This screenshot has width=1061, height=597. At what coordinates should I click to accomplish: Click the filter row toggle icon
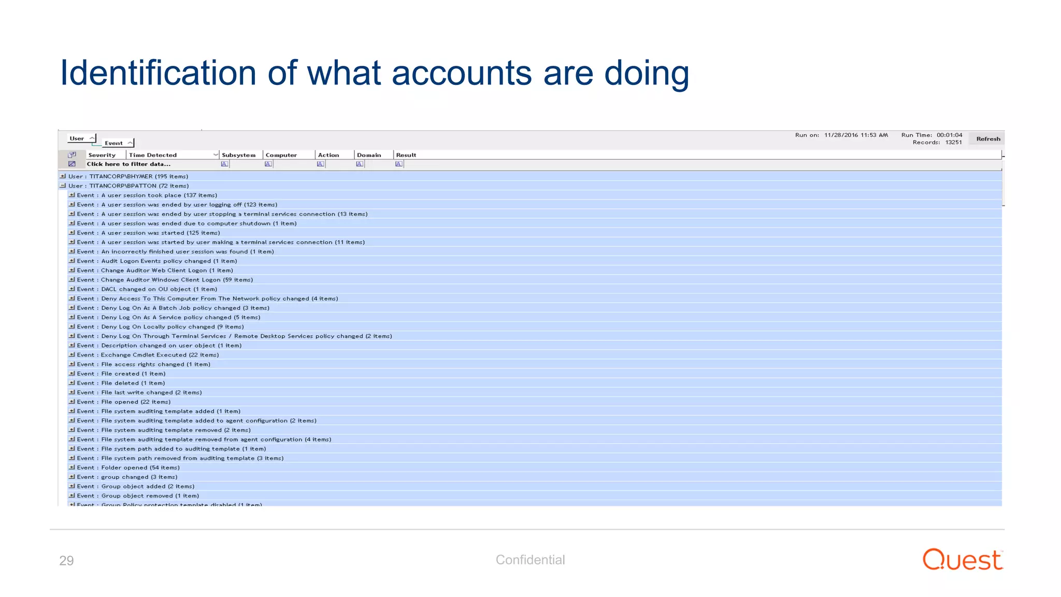pos(72,164)
